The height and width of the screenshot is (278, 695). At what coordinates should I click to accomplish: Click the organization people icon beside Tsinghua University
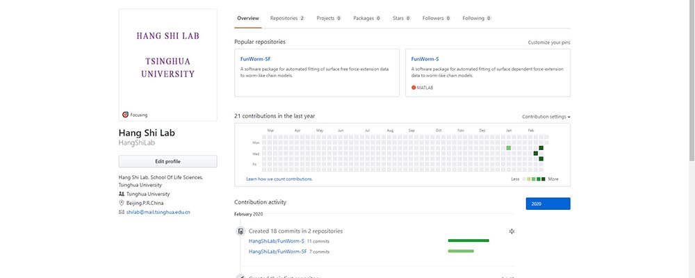pyautogui.click(x=122, y=194)
